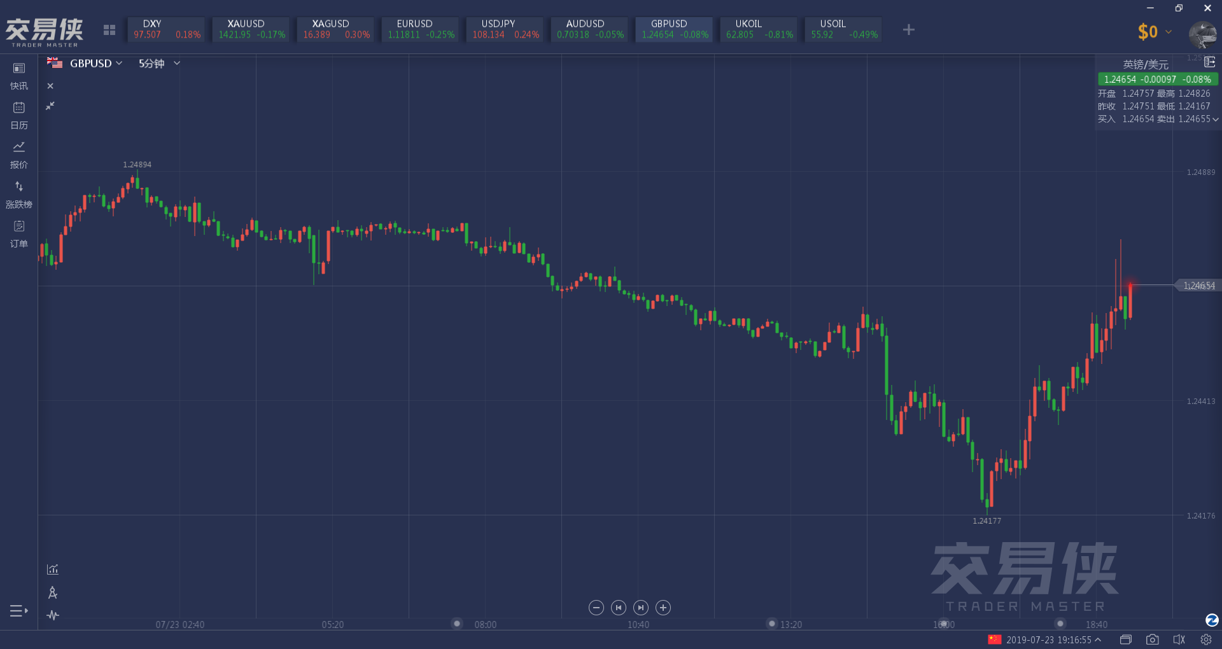Expand the $0 account balance dropdown
Screen dimensions: 1222x649
[1155, 32]
